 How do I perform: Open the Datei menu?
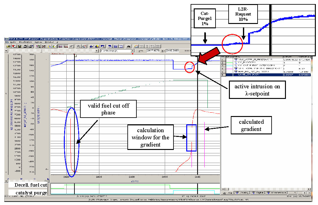click(13, 42)
